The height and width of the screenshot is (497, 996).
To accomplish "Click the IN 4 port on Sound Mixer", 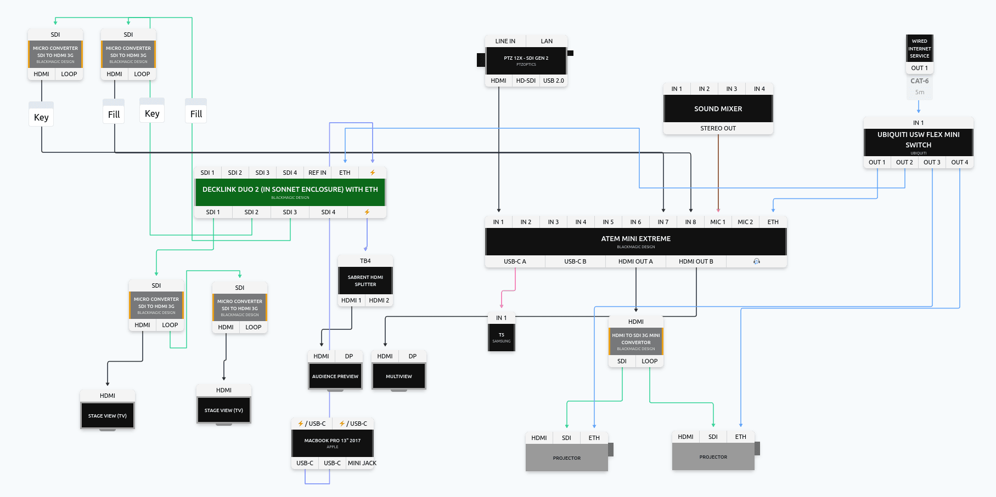I will (759, 89).
